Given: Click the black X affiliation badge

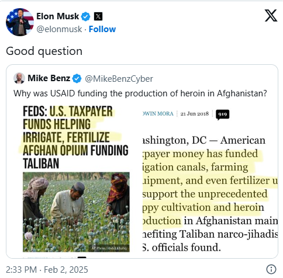Looking at the screenshot, I should tap(98, 16).
